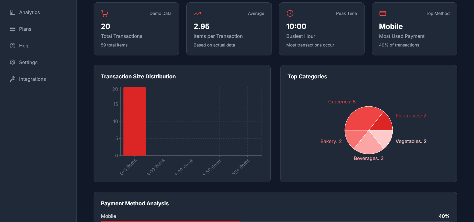Click the 'Mobile' top method value

[x=391, y=27]
